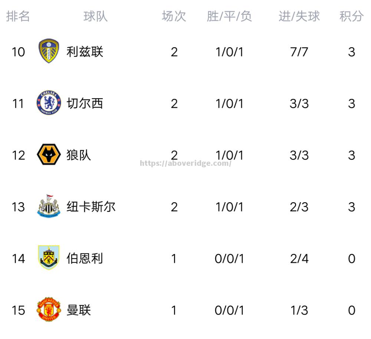Sort by the 场次 column header
The width and height of the screenshot is (371, 339).
coord(174,16)
